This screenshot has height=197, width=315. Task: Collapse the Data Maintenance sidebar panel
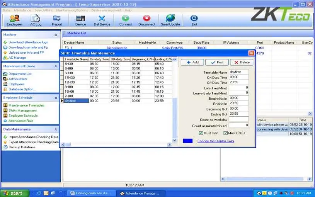tap(56, 129)
